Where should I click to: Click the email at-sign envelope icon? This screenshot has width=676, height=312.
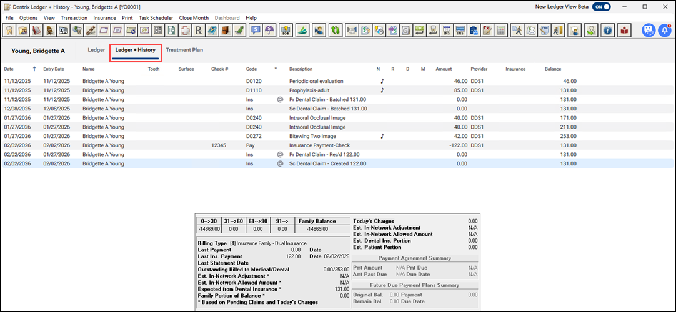[x=144, y=30]
